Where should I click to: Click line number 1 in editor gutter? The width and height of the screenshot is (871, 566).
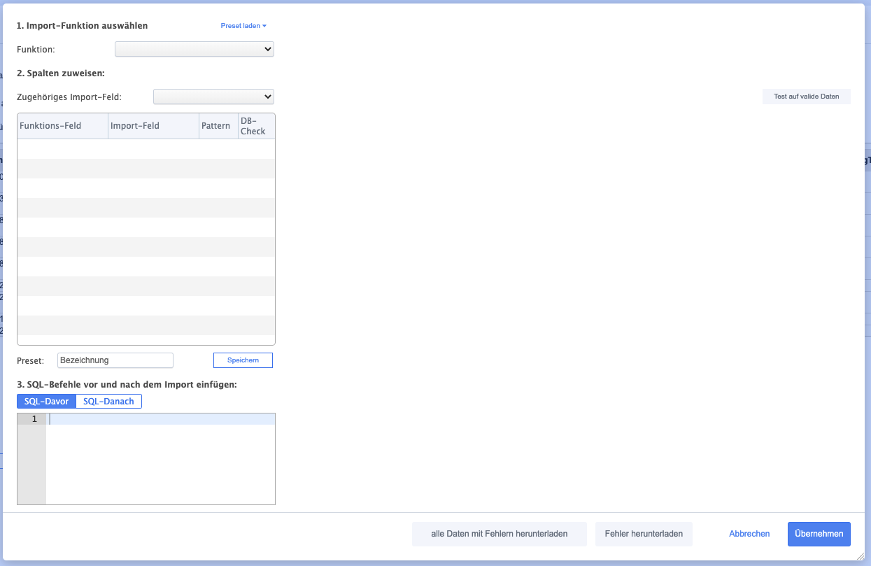(x=31, y=419)
